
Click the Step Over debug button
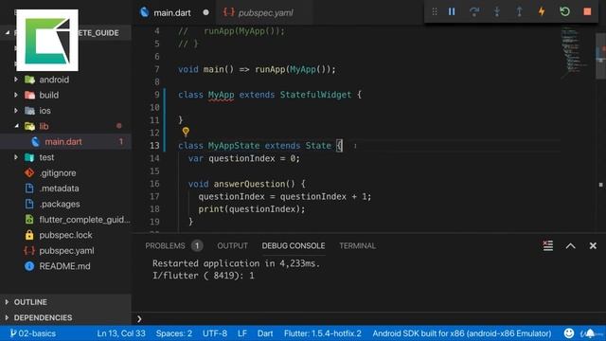click(x=474, y=11)
